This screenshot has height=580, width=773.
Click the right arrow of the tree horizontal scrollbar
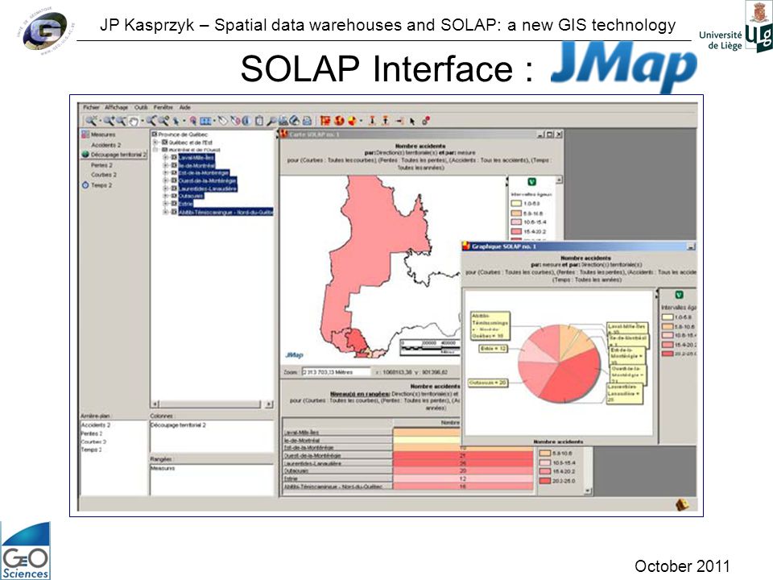269,404
